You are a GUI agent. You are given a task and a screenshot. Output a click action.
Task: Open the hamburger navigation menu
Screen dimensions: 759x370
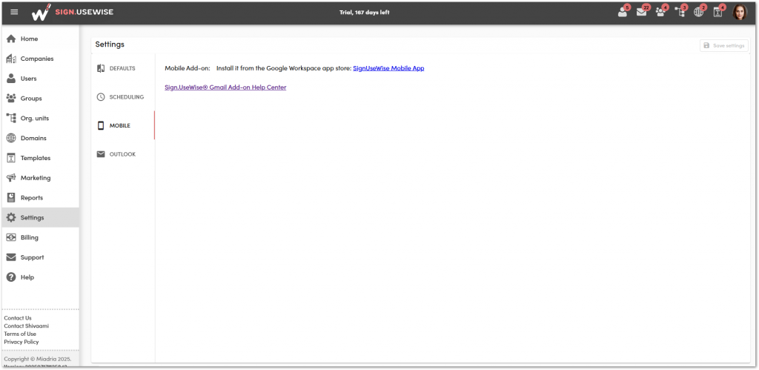coord(14,12)
